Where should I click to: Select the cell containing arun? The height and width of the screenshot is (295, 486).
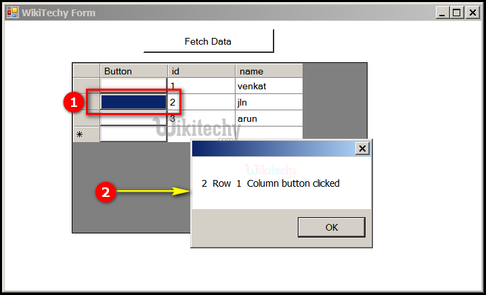click(x=269, y=118)
